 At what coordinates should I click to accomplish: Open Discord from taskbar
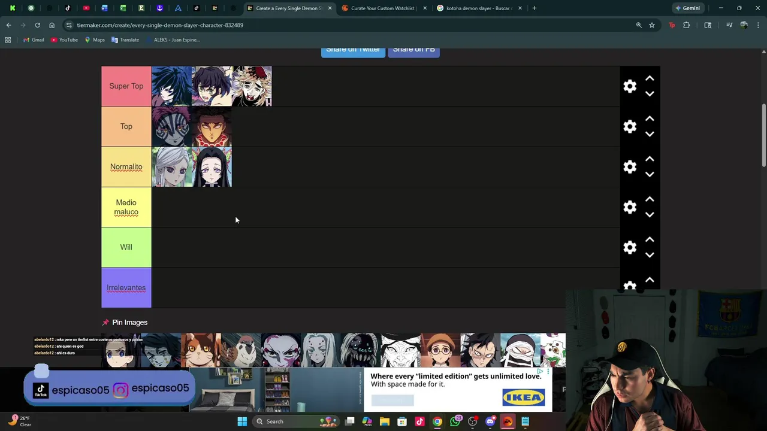[490, 421]
